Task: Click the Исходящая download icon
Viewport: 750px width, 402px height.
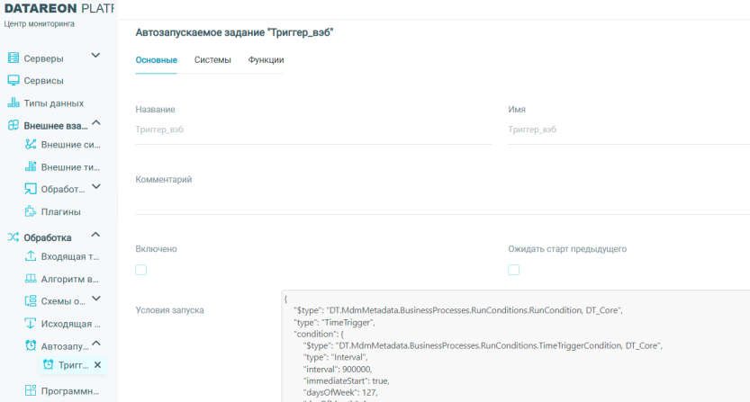Action: (x=31, y=324)
